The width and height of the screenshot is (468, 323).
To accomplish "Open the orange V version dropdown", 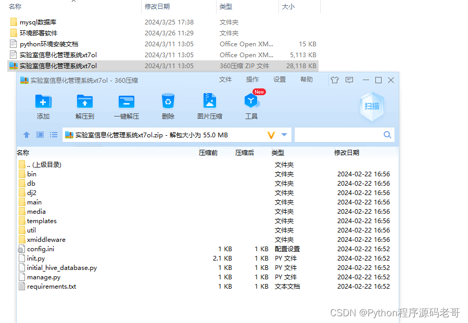I will (271, 135).
